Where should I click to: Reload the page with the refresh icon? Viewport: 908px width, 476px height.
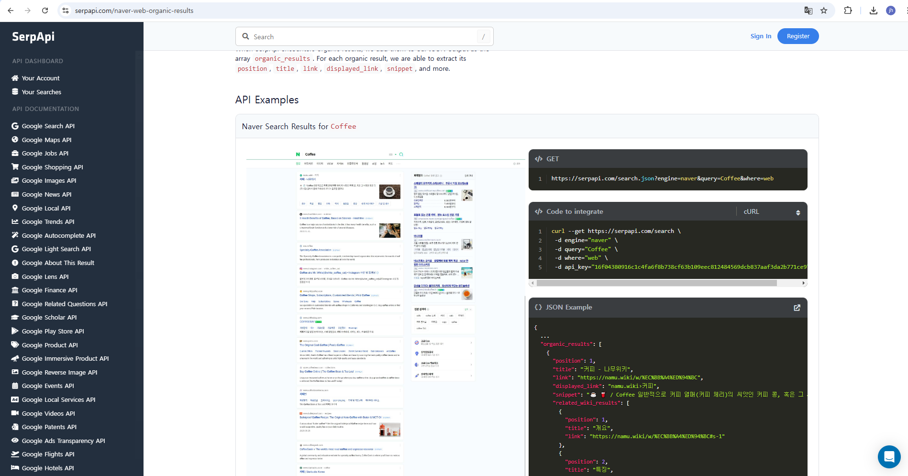[x=45, y=11]
